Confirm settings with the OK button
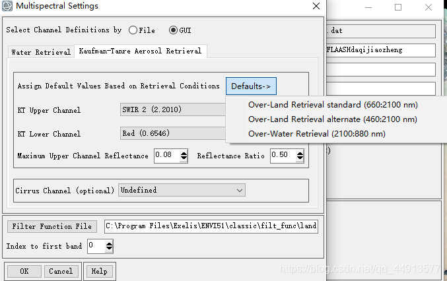The image size is (447, 281). [x=24, y=271]
